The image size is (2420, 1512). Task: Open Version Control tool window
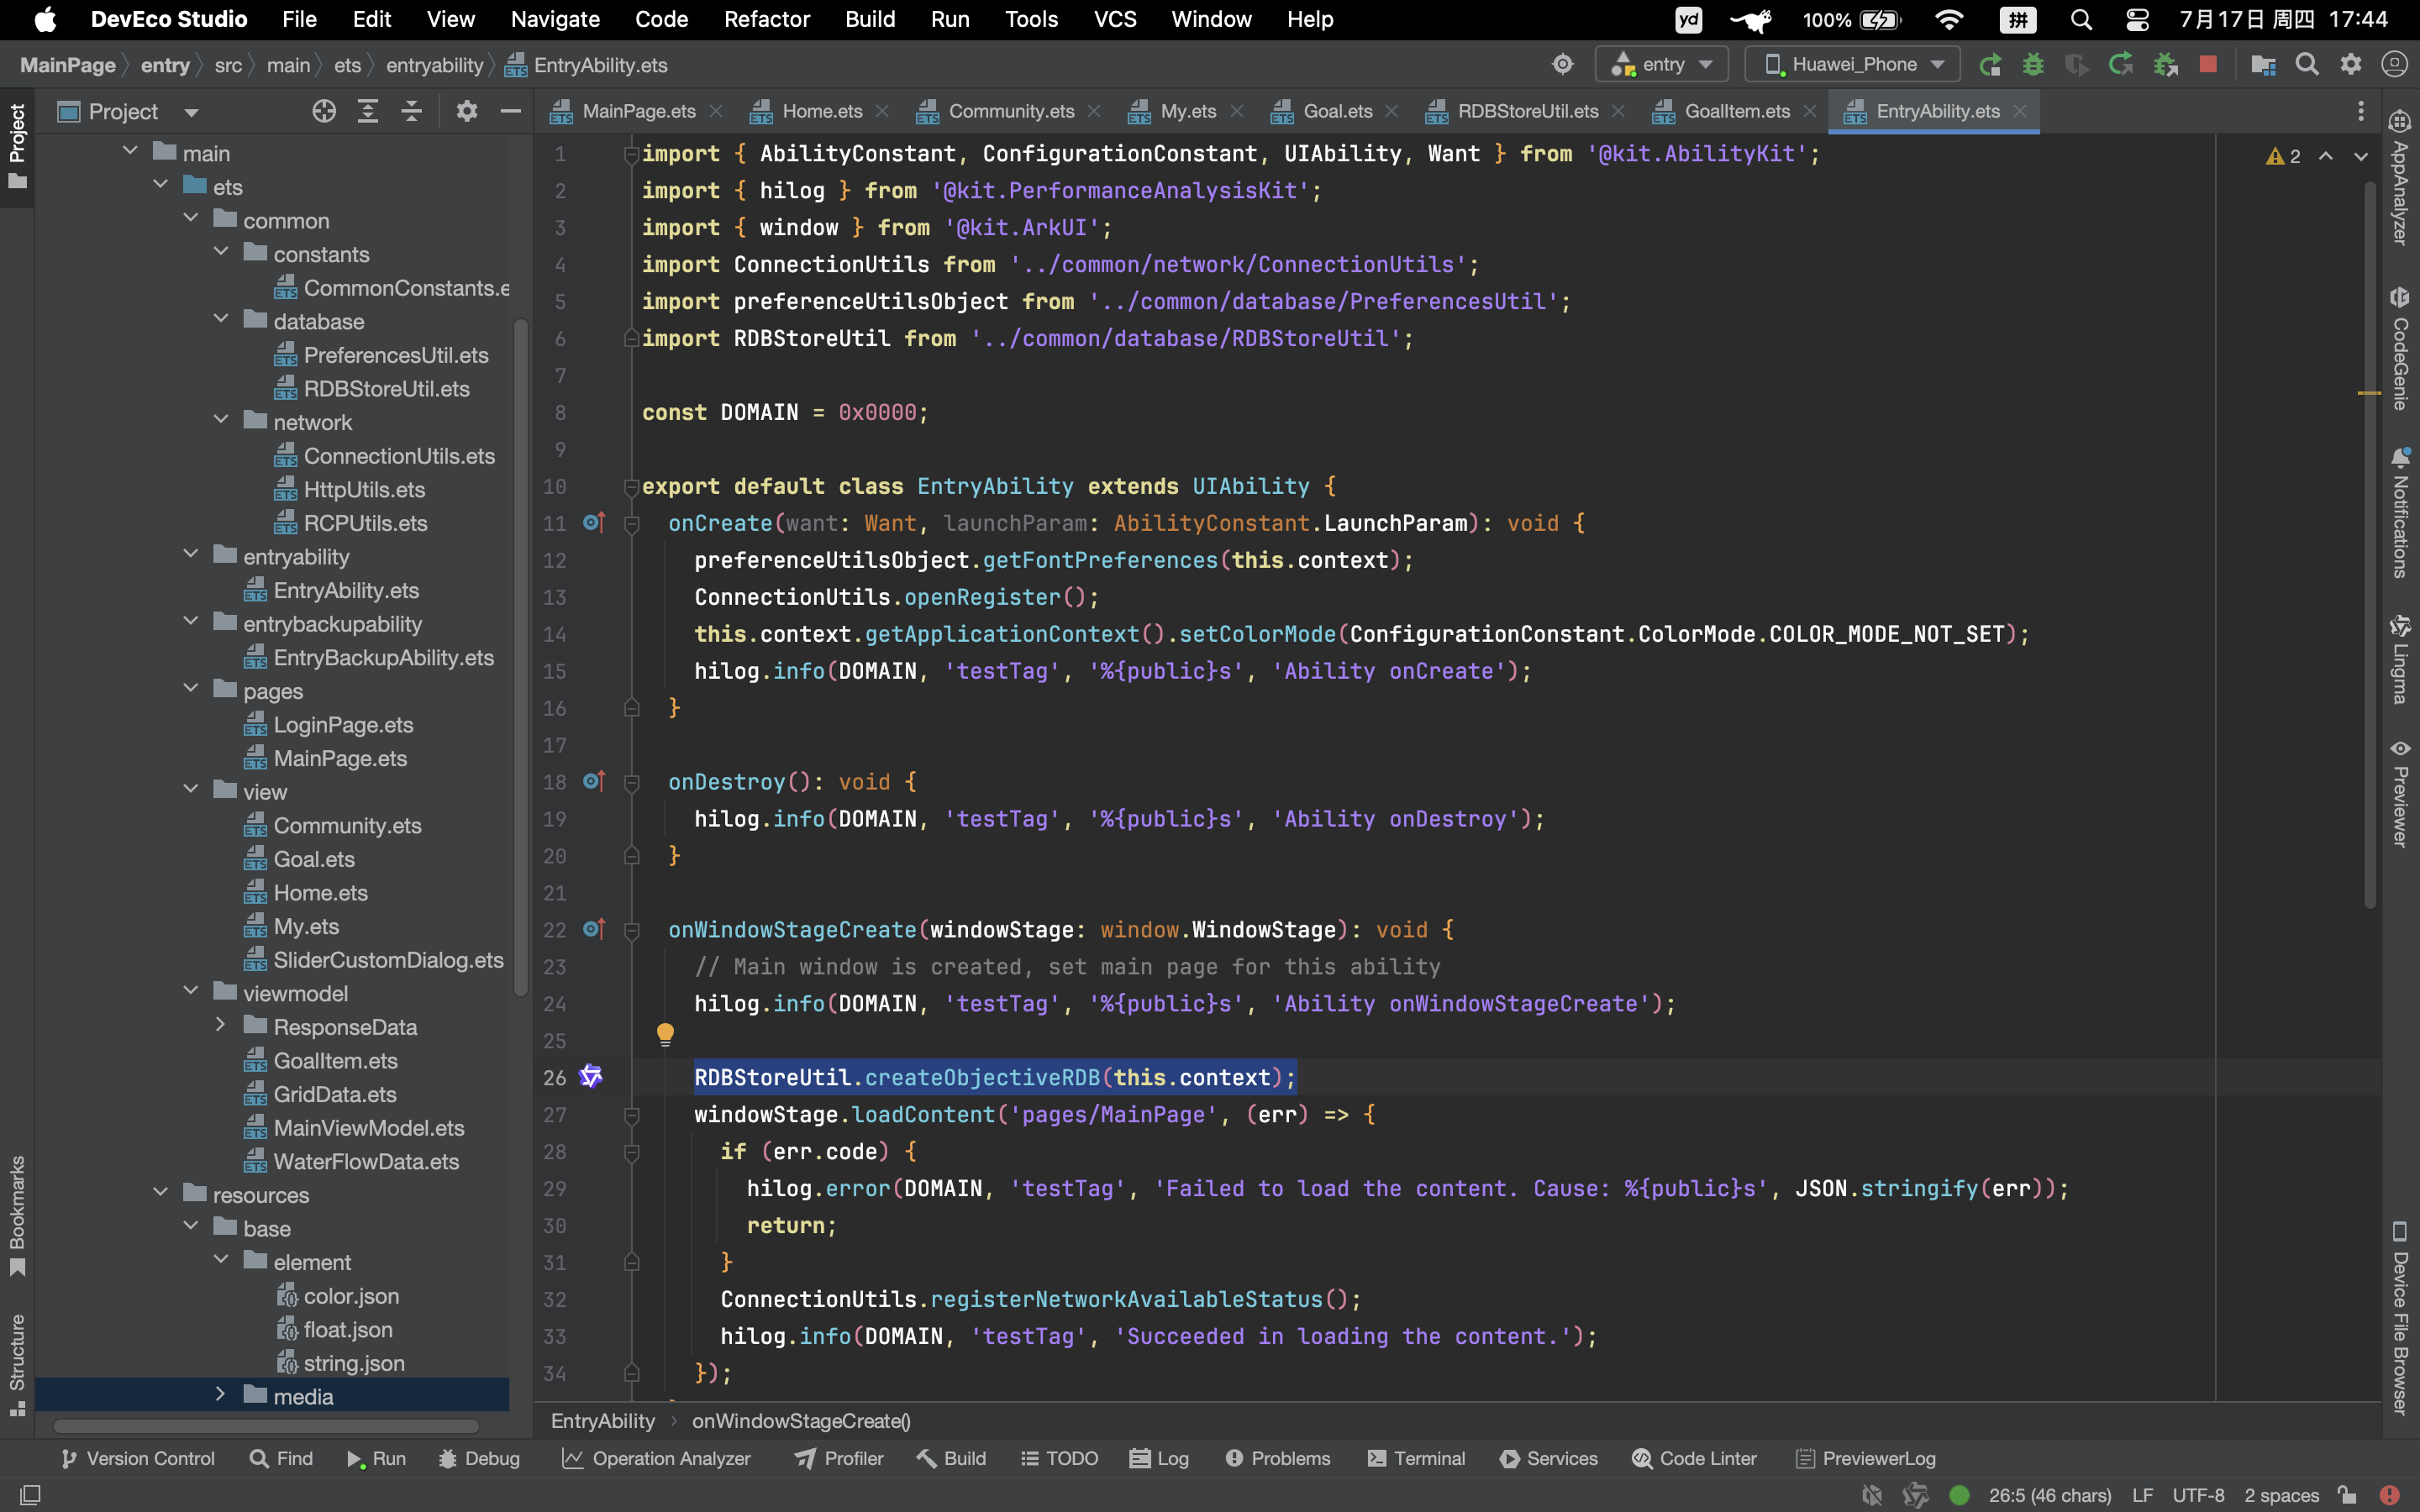[138, 1459]
